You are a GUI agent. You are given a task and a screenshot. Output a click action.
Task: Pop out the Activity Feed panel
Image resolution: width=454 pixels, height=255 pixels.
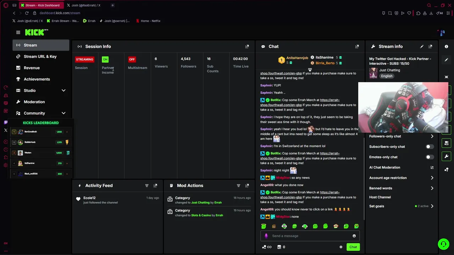155,186
